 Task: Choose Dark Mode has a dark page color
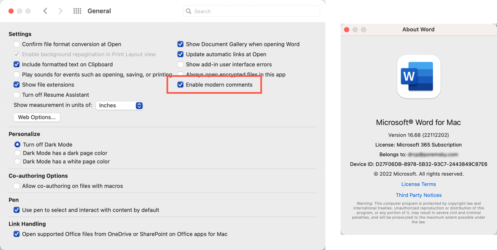17,153
